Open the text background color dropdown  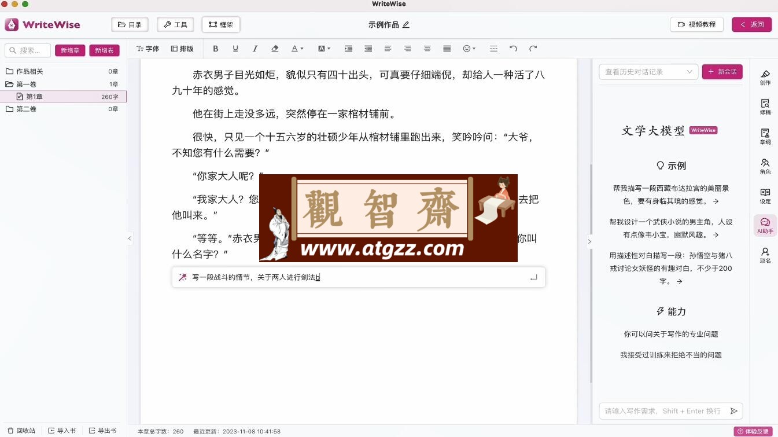pos(324,49)
